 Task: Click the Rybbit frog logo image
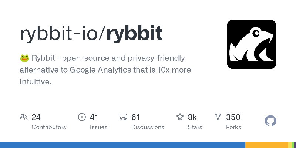(252, 44)
